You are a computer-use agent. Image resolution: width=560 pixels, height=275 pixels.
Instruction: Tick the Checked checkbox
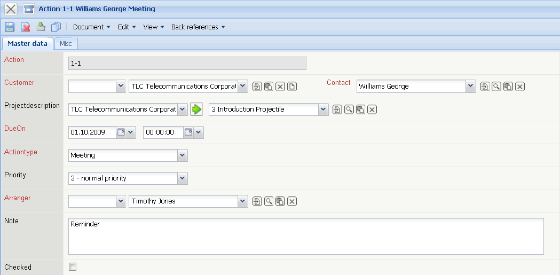73,267
